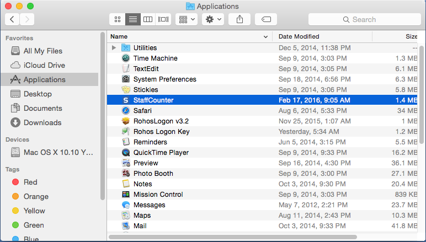Select the Preview app icon
This screenshot has height=242, width=426.
coord(125,163)
